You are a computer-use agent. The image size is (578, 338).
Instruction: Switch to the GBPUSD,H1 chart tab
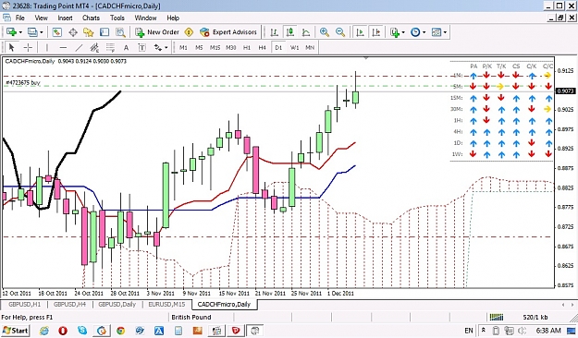point(24,305)
